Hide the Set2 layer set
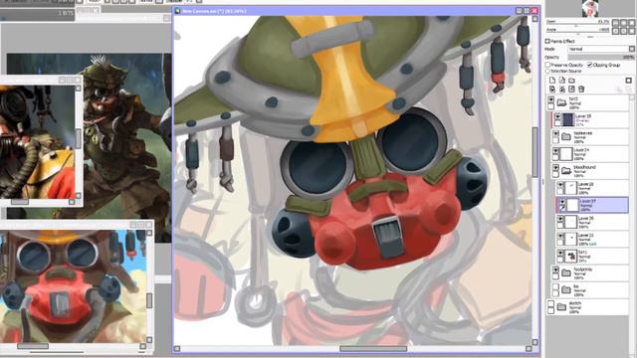Image resolution: width=637 pixels, height=358 pixels. click(x=550, y=99)
